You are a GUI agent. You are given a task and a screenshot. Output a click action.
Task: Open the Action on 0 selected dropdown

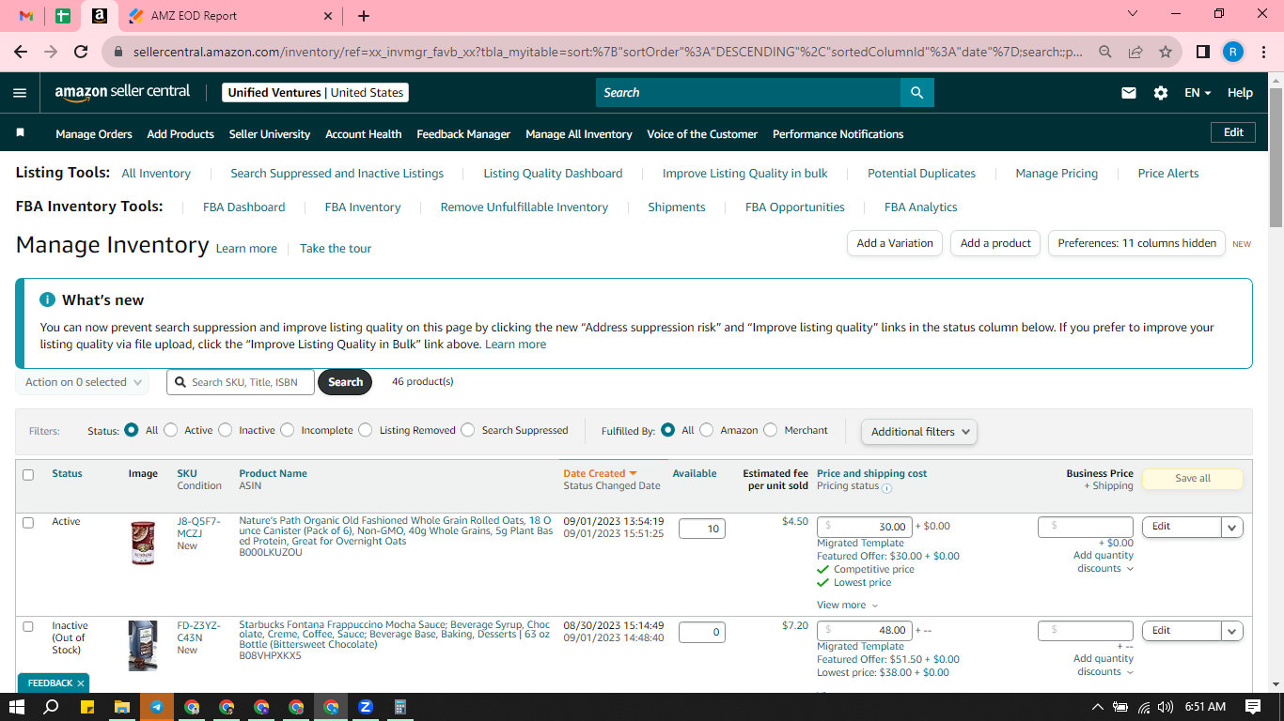(x=83, y=382)
